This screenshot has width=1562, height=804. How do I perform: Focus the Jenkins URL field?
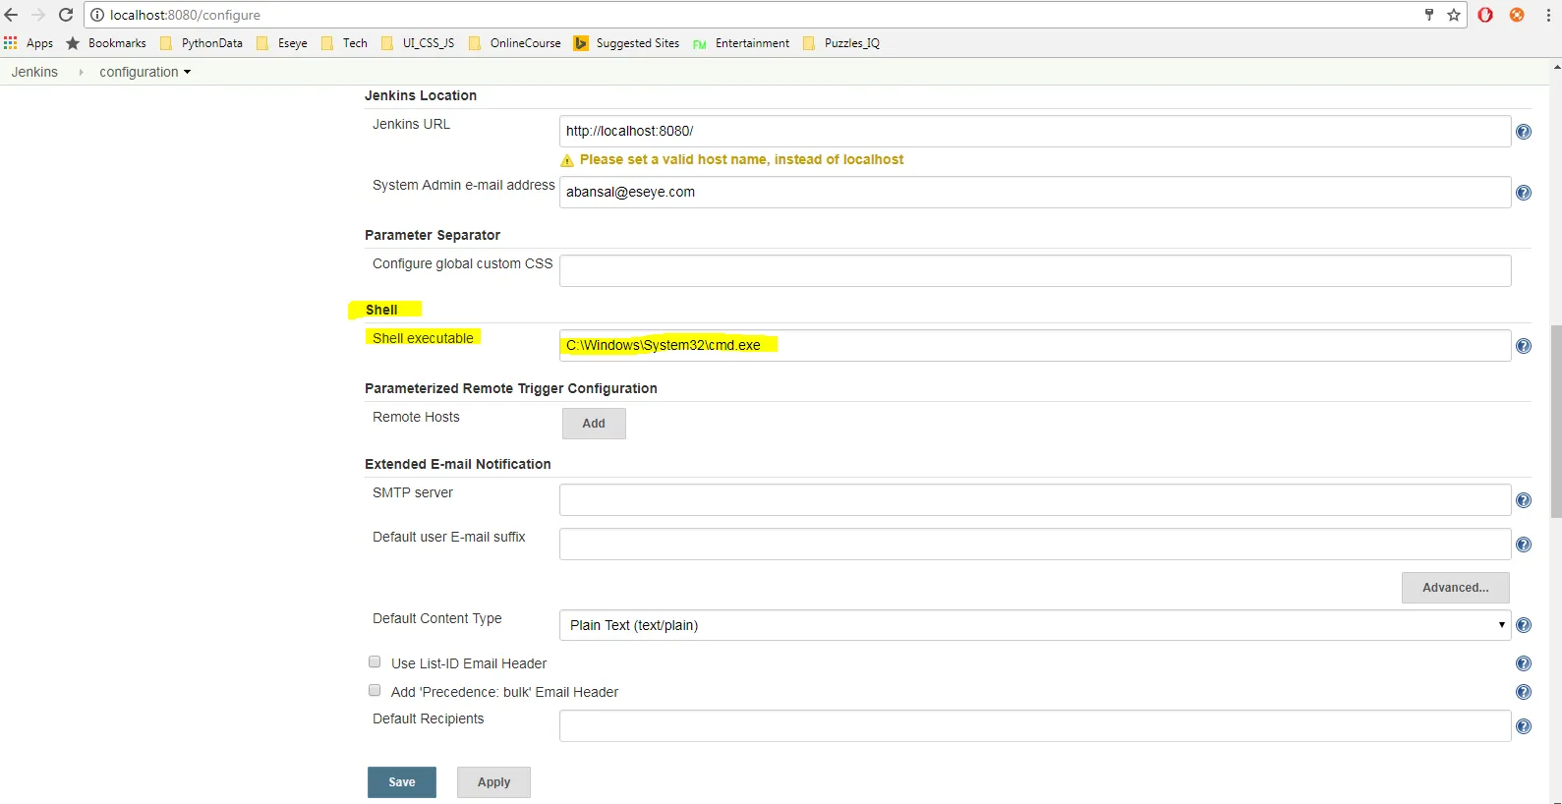[1035, 132]
